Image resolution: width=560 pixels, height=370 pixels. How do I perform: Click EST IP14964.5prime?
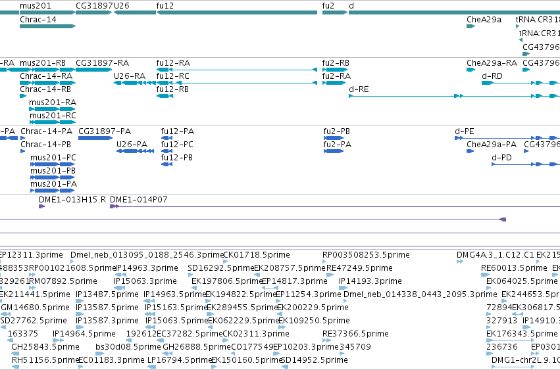tap(84, 334)
